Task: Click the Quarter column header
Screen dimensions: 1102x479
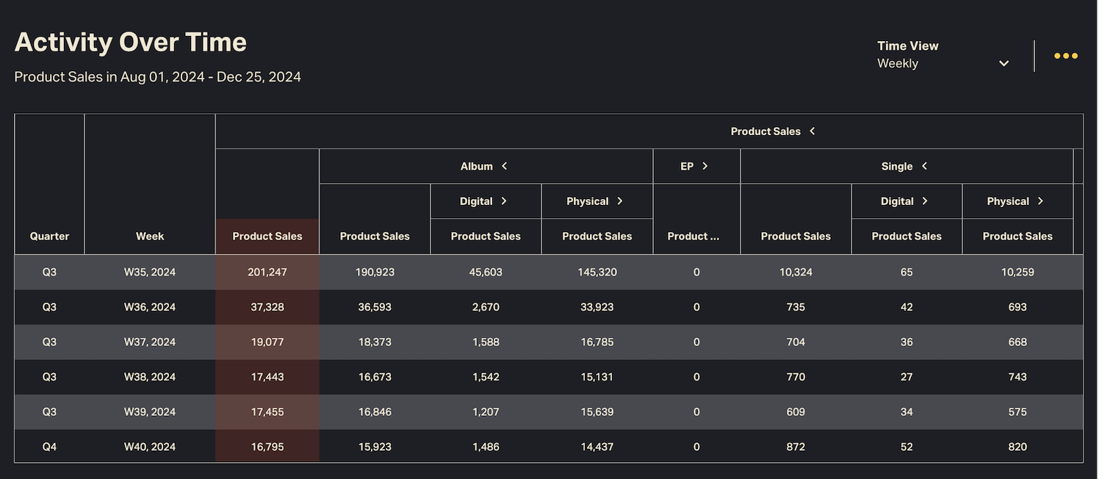Action: coord(49,236)
